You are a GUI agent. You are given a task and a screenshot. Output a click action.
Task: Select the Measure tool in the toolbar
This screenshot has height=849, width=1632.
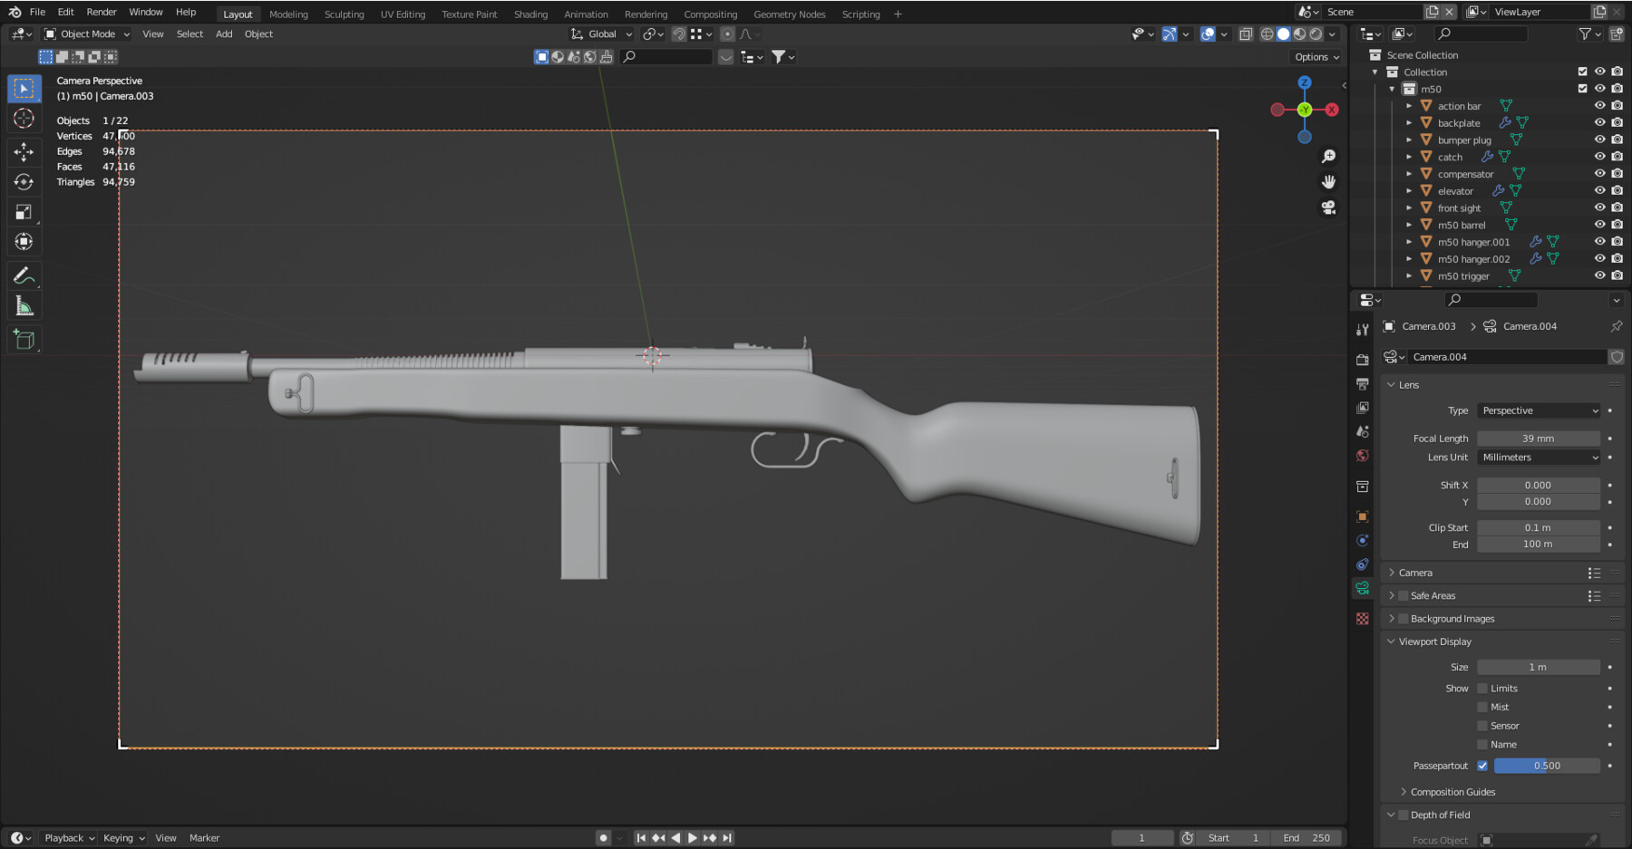pyautogui.click(x=24, y=305)
